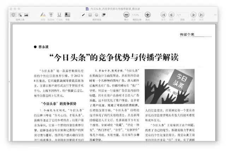Select the image snapshot tool
226x151 pixels.
pos(26,15)
